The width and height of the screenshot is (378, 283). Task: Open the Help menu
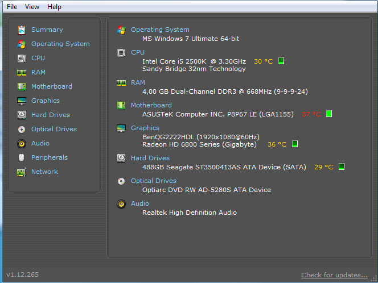coord(54,7)
